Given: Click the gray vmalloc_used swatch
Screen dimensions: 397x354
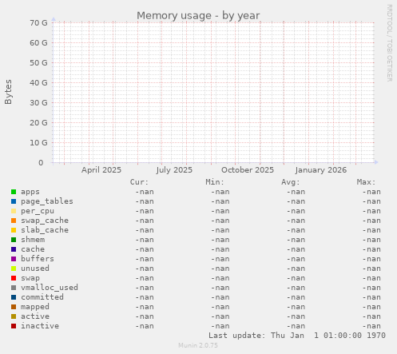Looking at the screenshot, I should 14,288.
